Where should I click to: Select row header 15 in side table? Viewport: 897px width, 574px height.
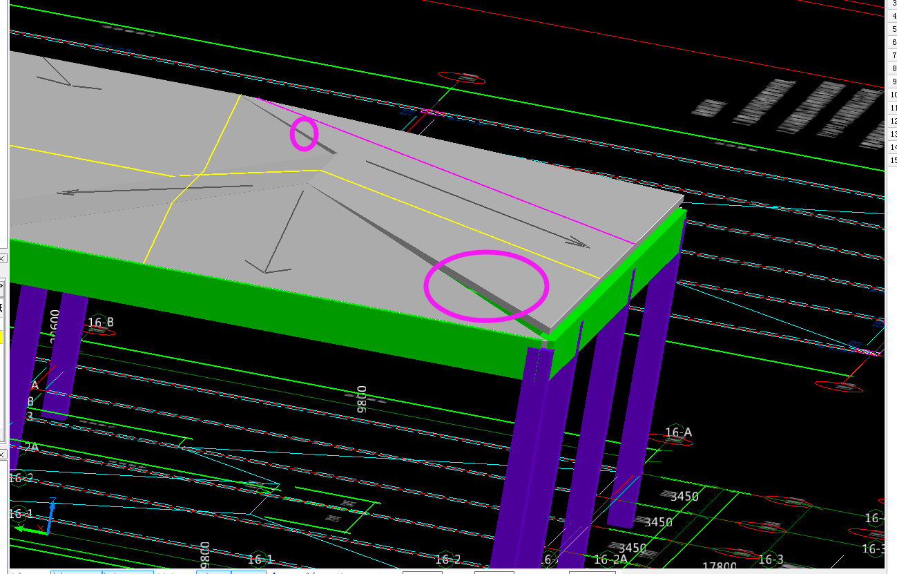(x=892, y=160)
